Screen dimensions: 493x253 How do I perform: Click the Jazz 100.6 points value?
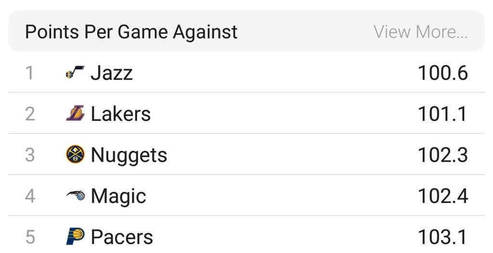point(442,73)
